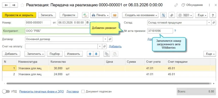Click the quantity 30,000 cell
Viewport: 218px width, 98px height.
point(77,68)
